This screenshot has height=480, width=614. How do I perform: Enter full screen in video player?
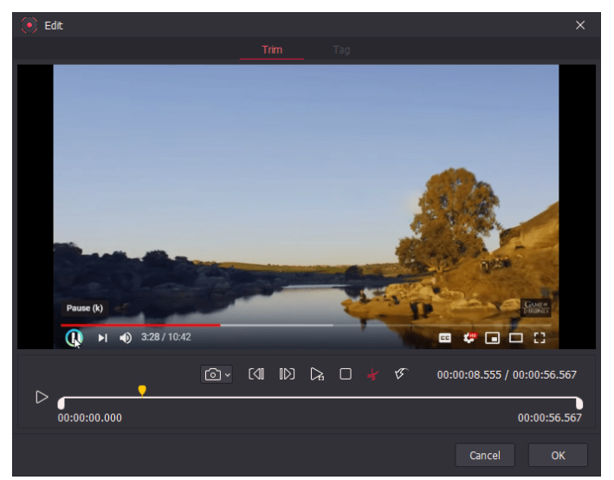[x=540, y=338]
